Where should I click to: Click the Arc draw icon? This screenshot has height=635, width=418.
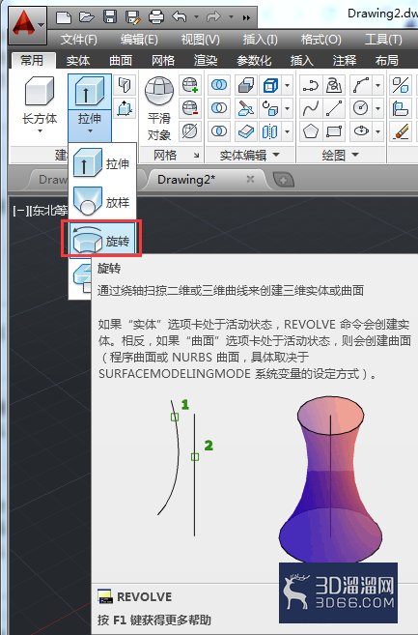(x=360, y=85)
